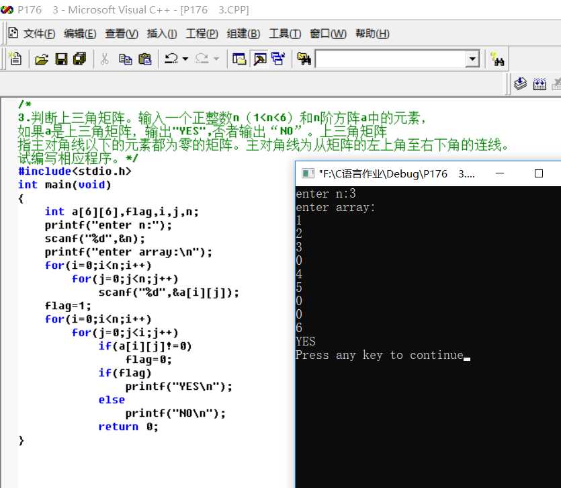Open the 编辑(E) menu
Image resolution: width=561 pixels, height=488 pixels.
(80, 34)
